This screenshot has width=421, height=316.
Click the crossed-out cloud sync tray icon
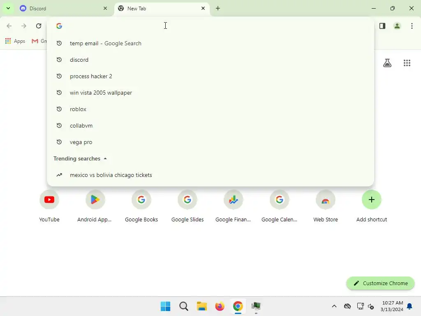point(347,306)
